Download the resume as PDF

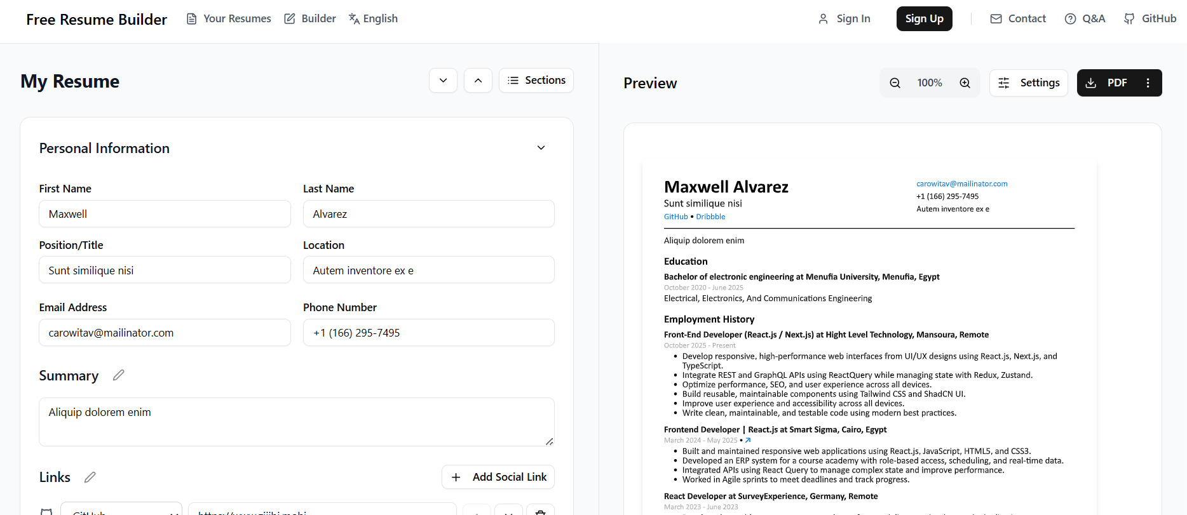[x=1107, y=83]
